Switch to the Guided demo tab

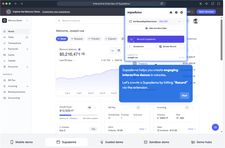[112, 142]
